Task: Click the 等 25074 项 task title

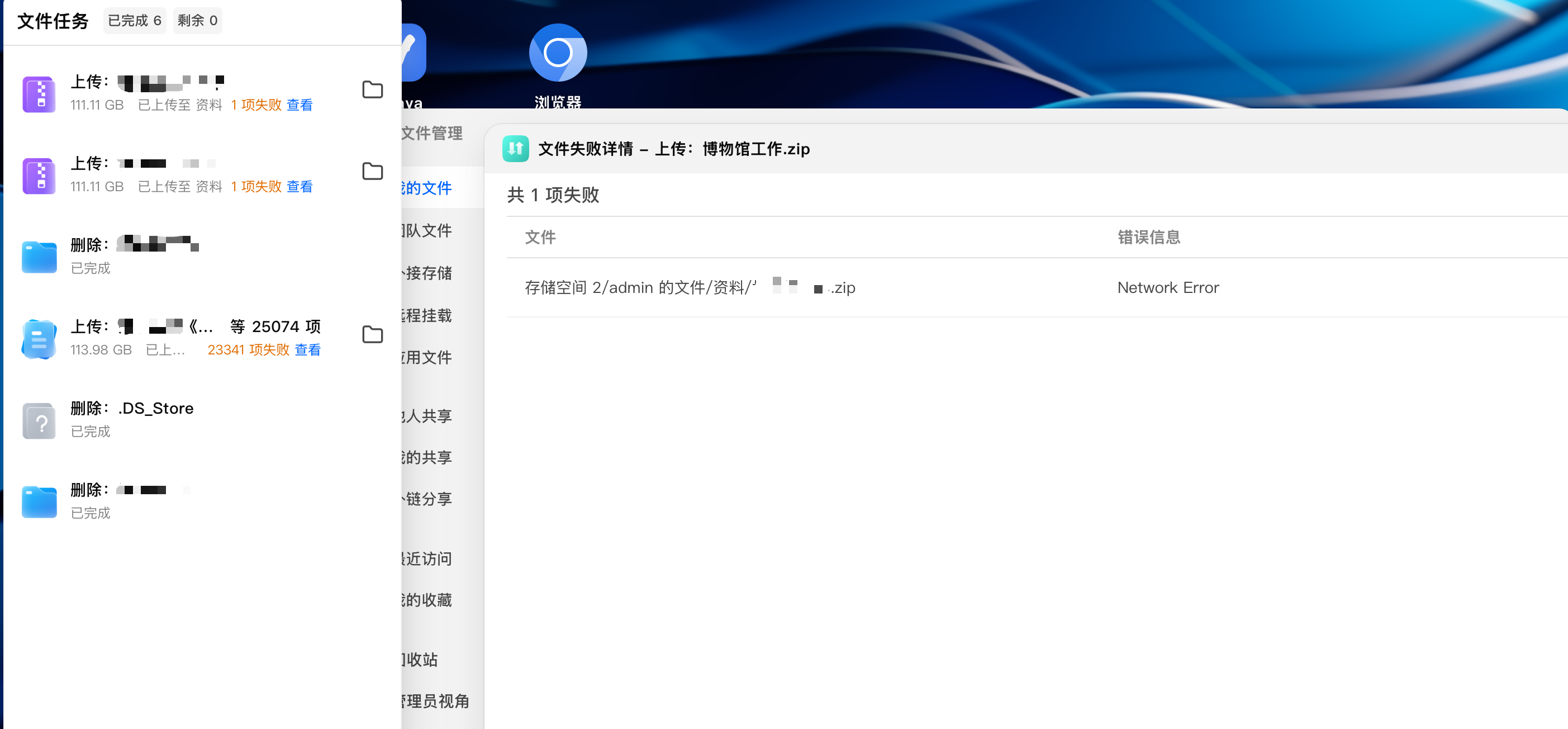Action: click(x=275, y=326)
